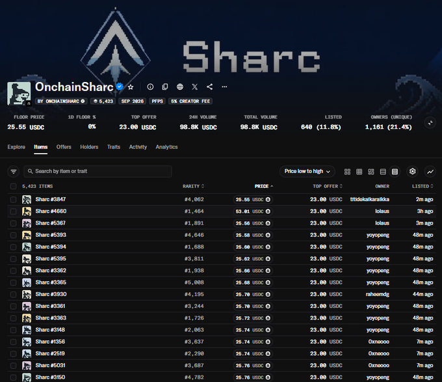The image size is (442, 382).
Task: Click the 53.01 USDC price button for Sharc #4660
Action: point(253,211)
